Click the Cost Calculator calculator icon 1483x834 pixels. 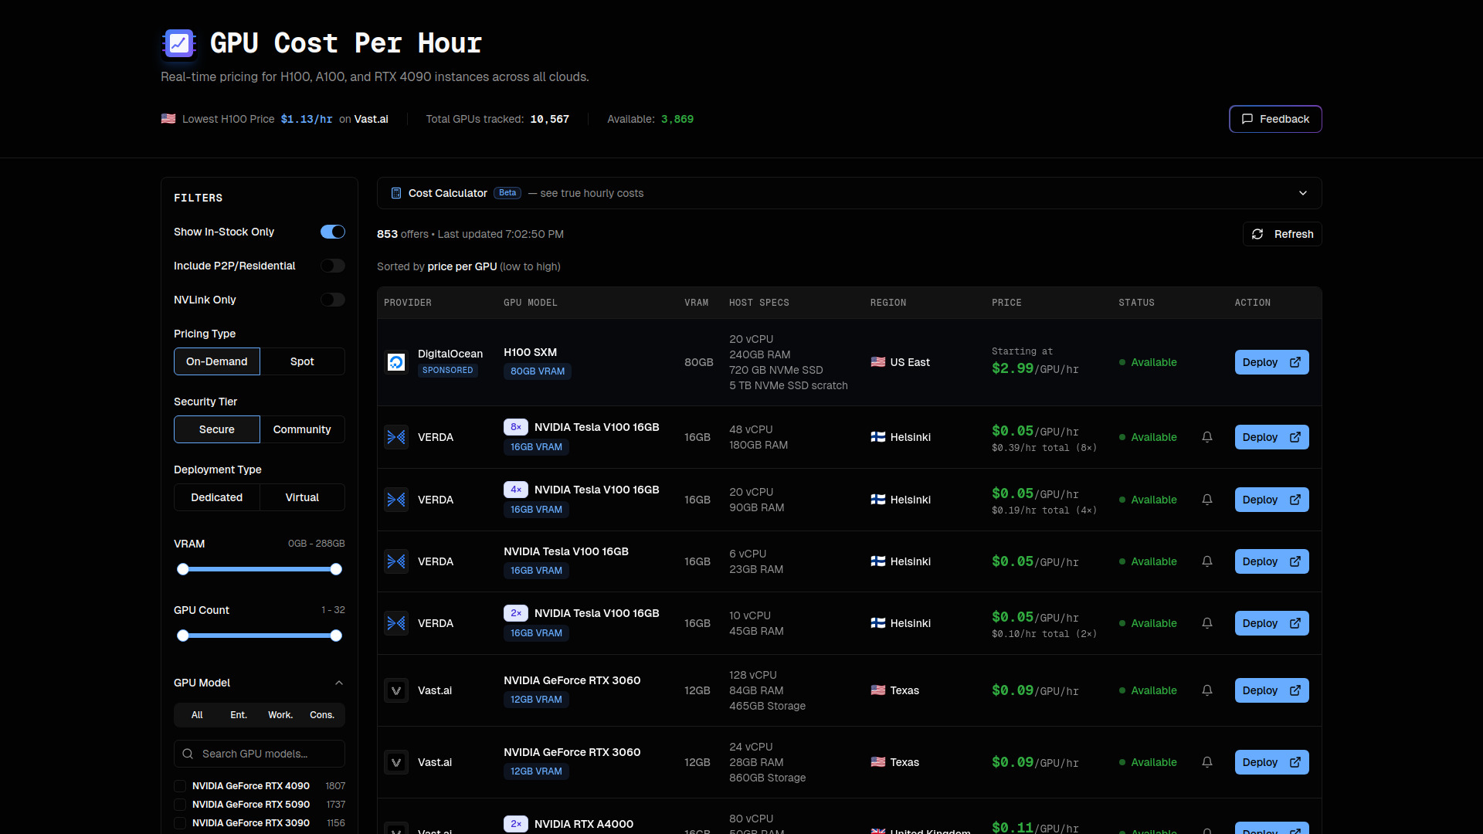395,193
